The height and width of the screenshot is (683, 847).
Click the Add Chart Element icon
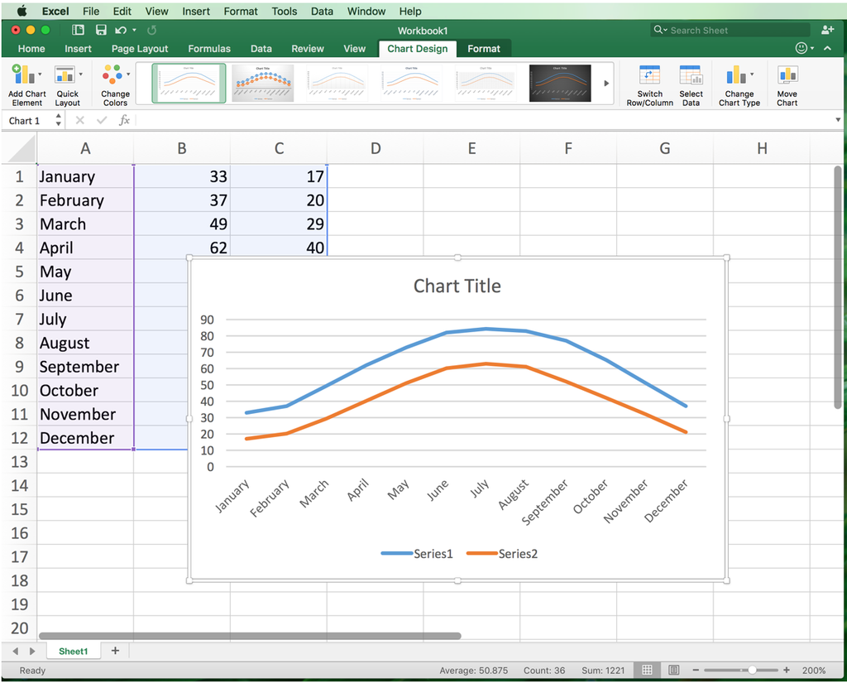click(22, 74)
